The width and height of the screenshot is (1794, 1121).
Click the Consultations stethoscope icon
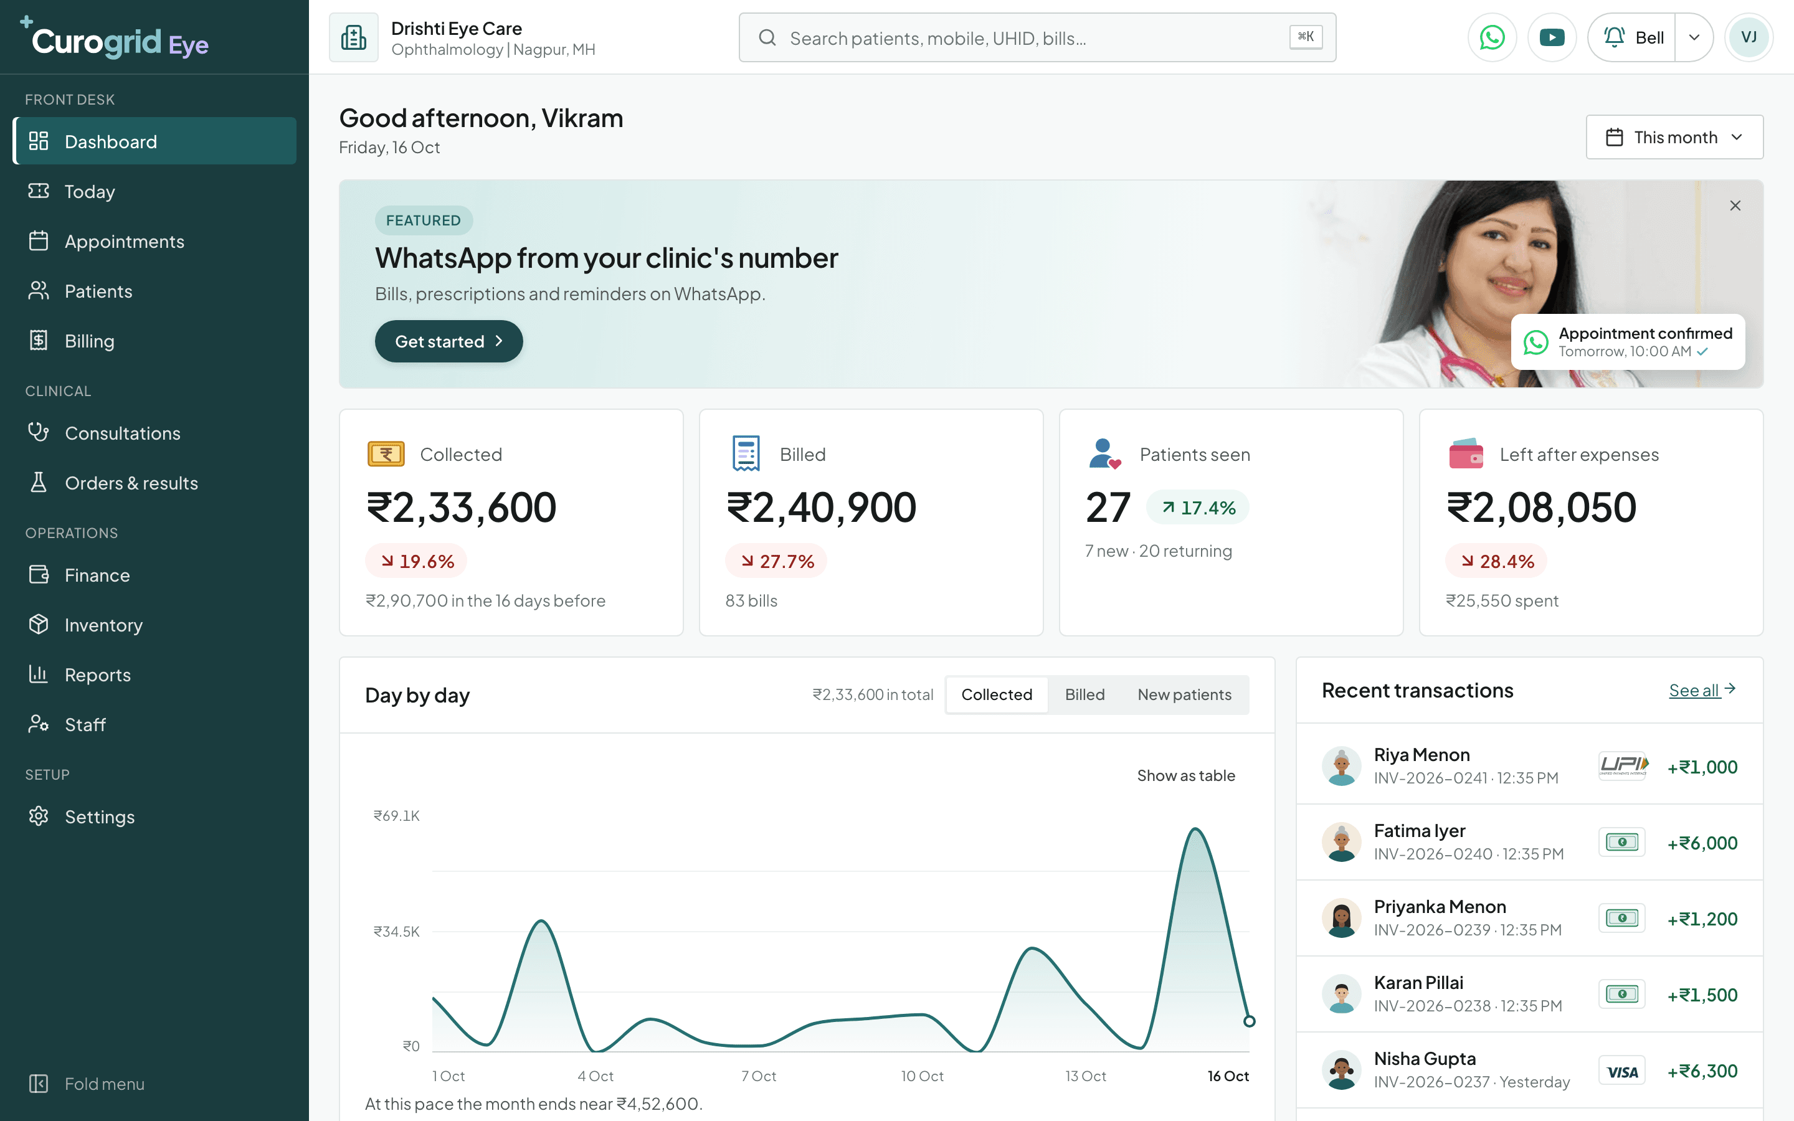[39, 432]
